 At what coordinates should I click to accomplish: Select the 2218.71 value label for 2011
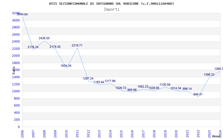tap(77, 45)
